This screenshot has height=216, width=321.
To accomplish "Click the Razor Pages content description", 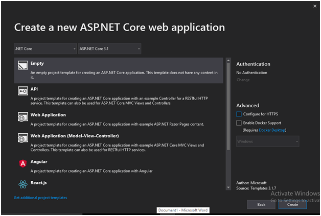I will 117,124.
